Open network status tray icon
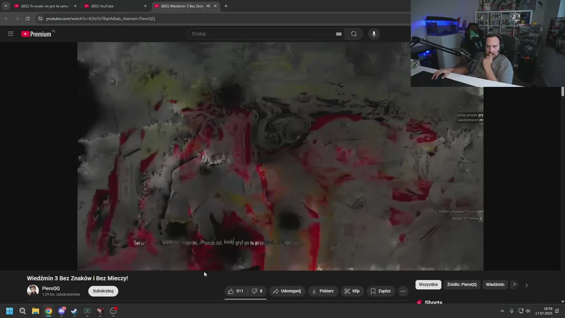Viewport: 565px width, 318px height. [x=521, y=311]
